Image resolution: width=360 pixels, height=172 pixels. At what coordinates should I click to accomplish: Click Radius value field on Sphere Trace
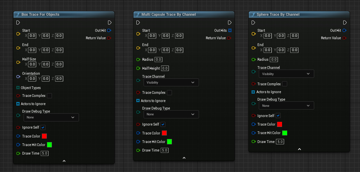(x=274, y=60)
